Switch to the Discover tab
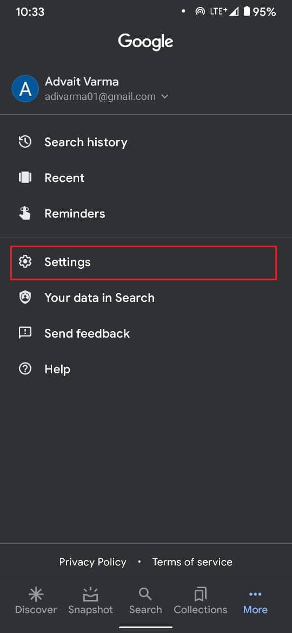This screenshot has height=633, width=292. click(x=36, y=601)
